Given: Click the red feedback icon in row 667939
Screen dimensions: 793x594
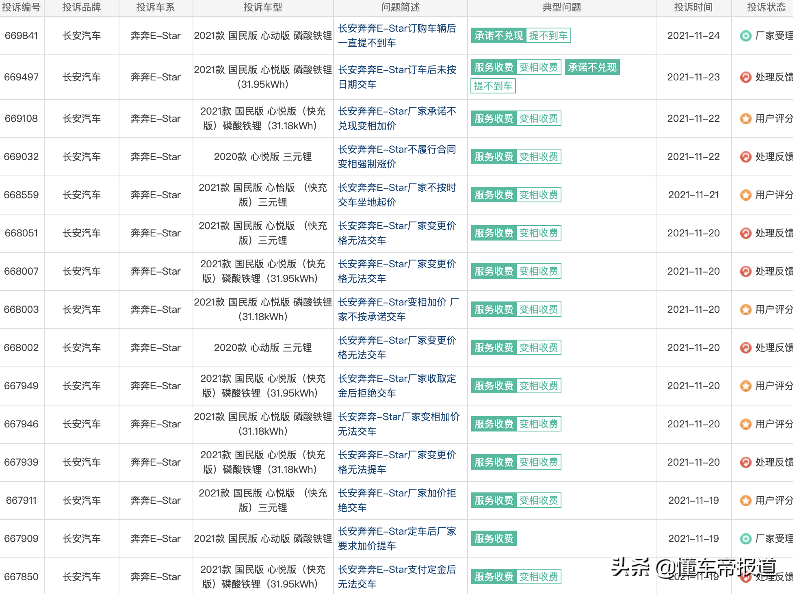Looking at the screenshot, I should [745, 462].
